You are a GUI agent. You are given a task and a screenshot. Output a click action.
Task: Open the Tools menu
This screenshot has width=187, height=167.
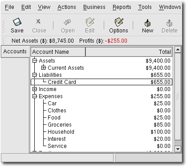[x=145, y=7]
